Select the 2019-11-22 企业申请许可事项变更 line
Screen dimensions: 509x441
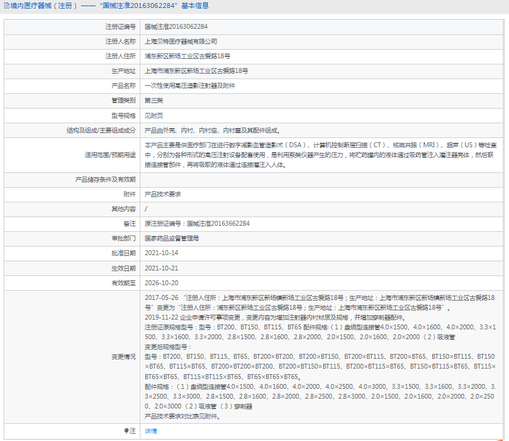click(x=275, y=317)
